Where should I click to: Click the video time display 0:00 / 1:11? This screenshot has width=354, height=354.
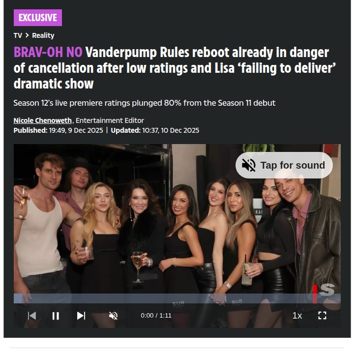point(156,316)
